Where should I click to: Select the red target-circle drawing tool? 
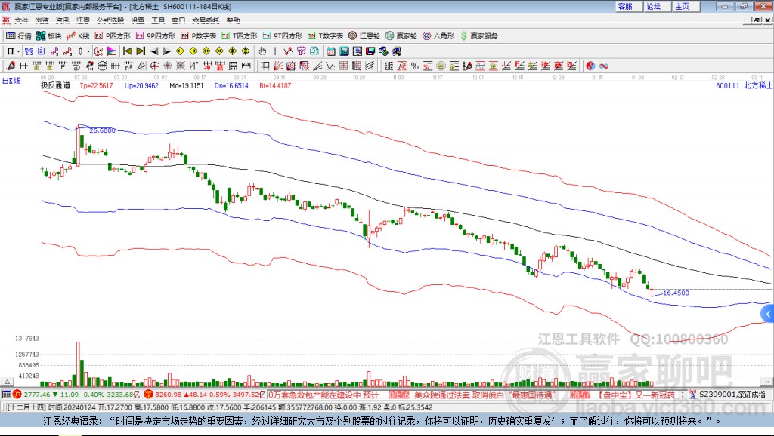click(x=154, y=66)
